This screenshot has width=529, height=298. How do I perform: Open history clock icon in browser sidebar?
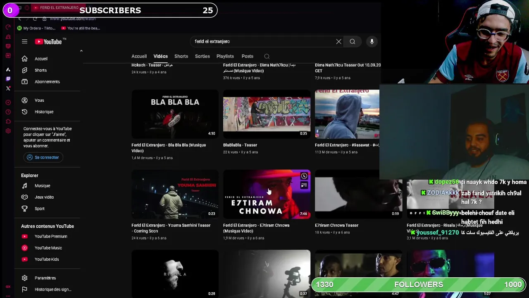[8, 112]
